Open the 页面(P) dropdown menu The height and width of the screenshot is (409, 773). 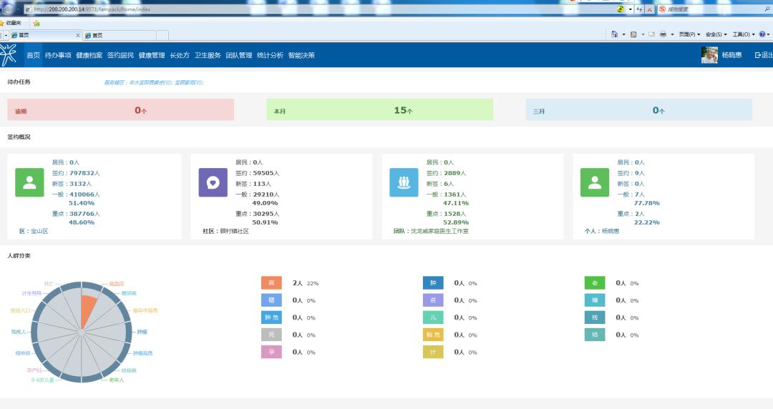click(x=687, y=34)
